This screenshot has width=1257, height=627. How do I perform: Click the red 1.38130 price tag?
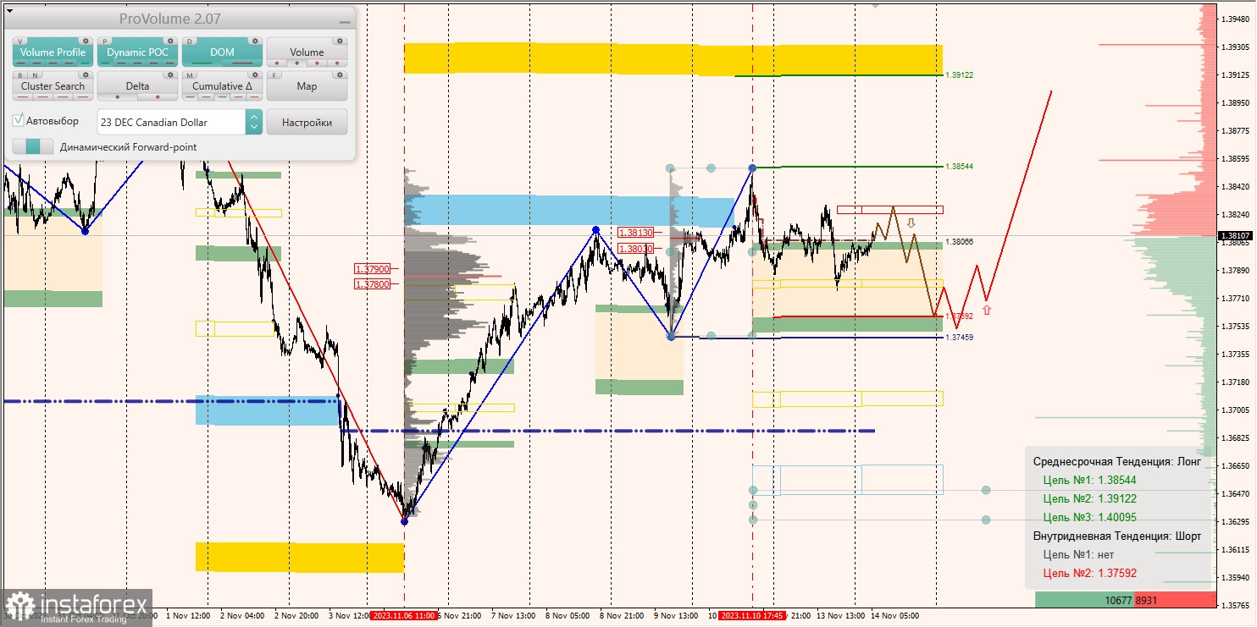click(x=635, y=233)
